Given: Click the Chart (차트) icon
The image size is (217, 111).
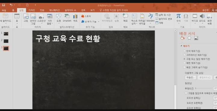Looking at the screenshot, I should point(75,16).
